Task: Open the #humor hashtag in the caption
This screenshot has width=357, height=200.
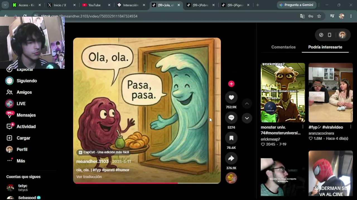Action: 122,170
